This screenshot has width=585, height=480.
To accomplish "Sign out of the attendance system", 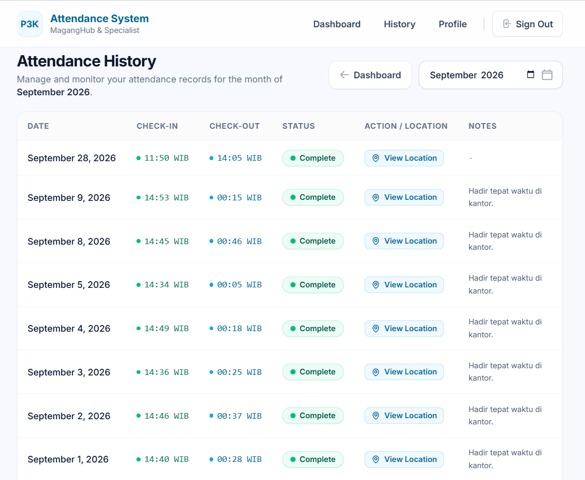I will (527, 24).
